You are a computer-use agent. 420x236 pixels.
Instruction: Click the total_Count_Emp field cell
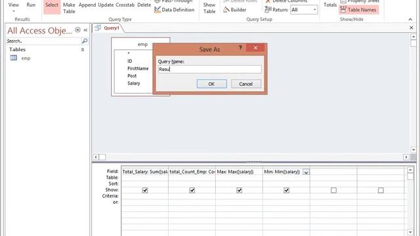click(x=192, y=172)
